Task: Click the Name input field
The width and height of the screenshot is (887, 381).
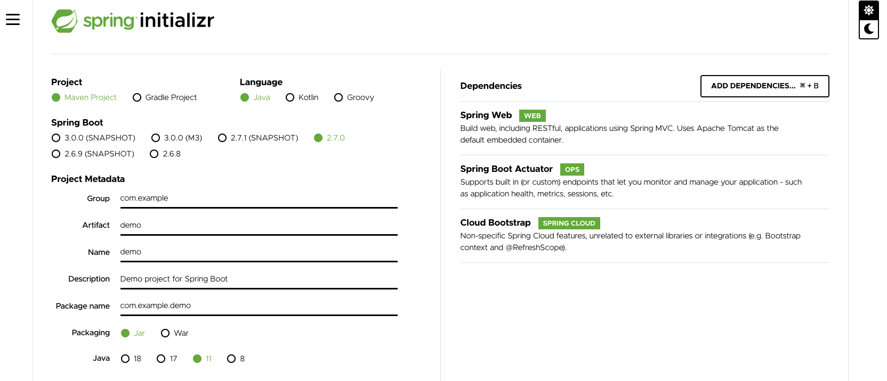Action: (259, 252)
